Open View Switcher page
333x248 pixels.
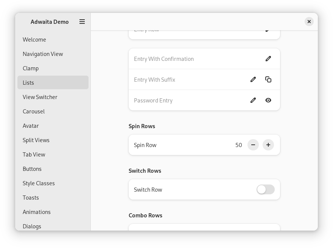pos(53,97)
